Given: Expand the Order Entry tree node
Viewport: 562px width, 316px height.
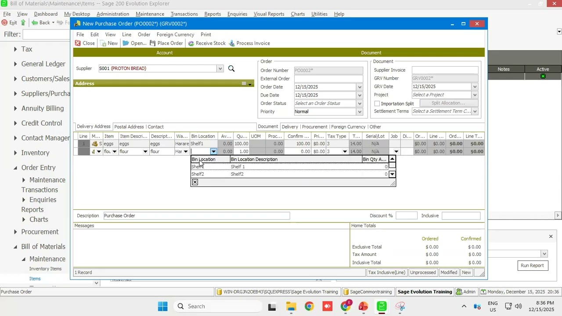Looking at the screenshot, I should point(15,168).
